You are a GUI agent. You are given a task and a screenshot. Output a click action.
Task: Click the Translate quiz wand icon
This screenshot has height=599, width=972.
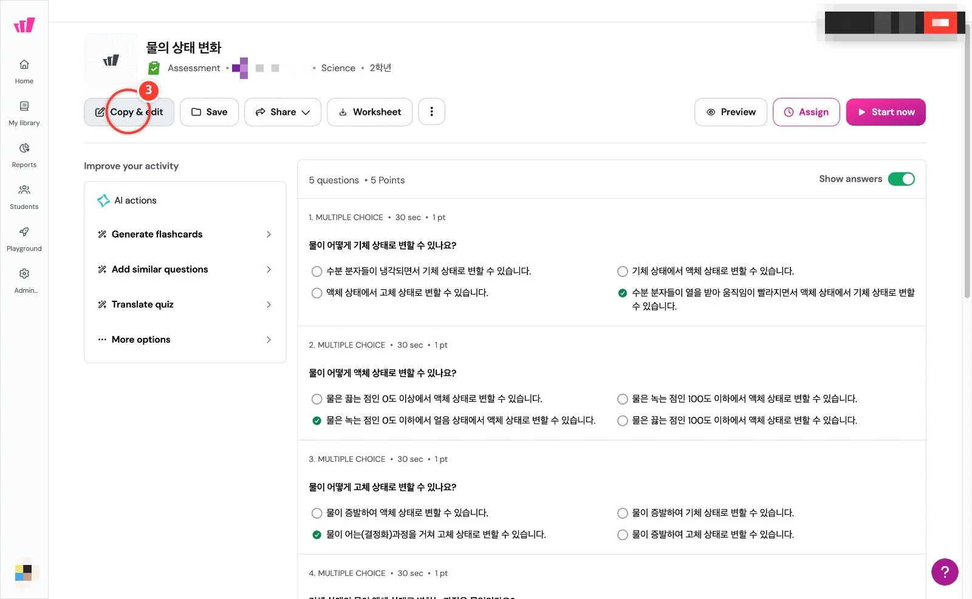point(102,305)
